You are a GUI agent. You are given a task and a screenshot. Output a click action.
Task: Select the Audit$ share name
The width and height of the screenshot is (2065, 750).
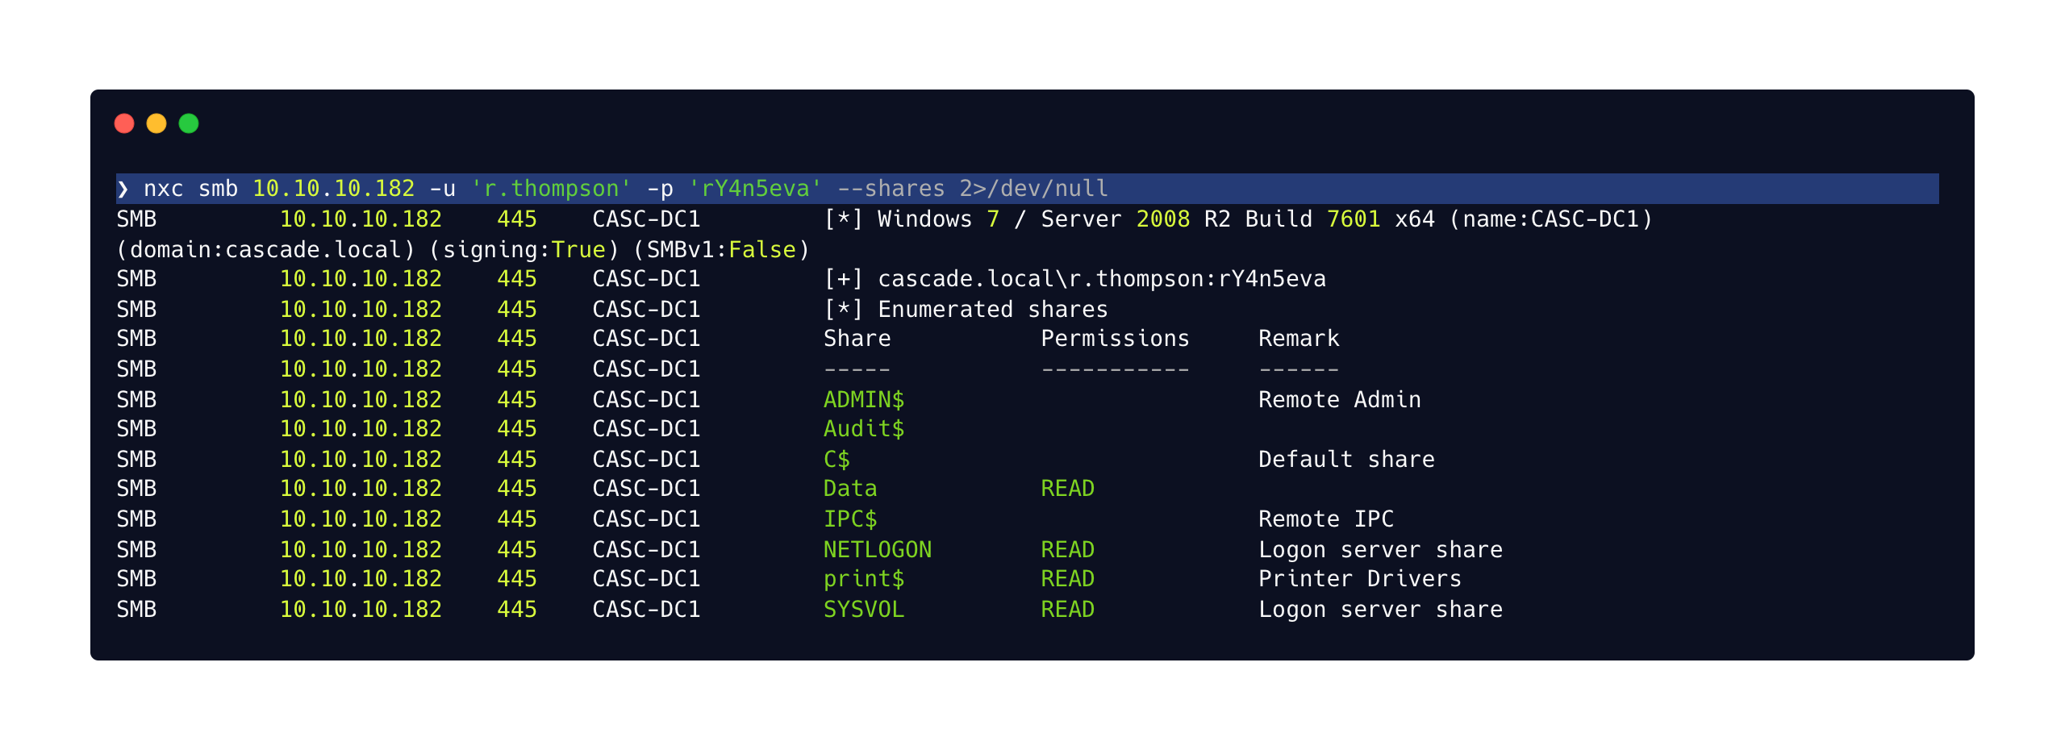coord(864,429)
